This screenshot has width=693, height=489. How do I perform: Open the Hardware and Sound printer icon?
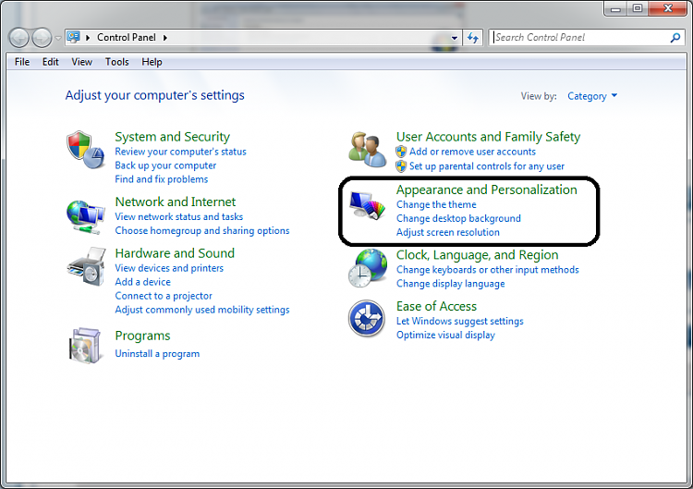[87, 266]
